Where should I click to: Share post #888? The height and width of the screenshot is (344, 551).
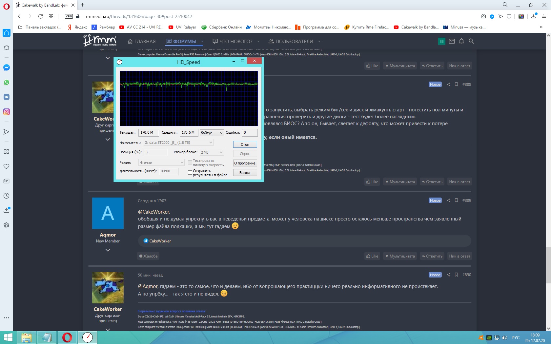tap(448, 85)
